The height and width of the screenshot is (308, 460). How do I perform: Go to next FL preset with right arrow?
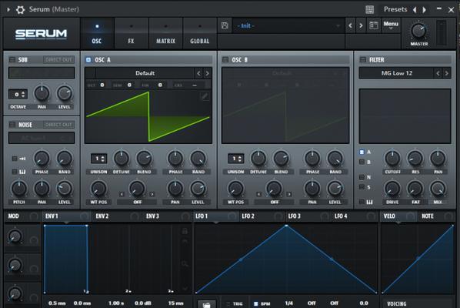(x=424, y=10)
